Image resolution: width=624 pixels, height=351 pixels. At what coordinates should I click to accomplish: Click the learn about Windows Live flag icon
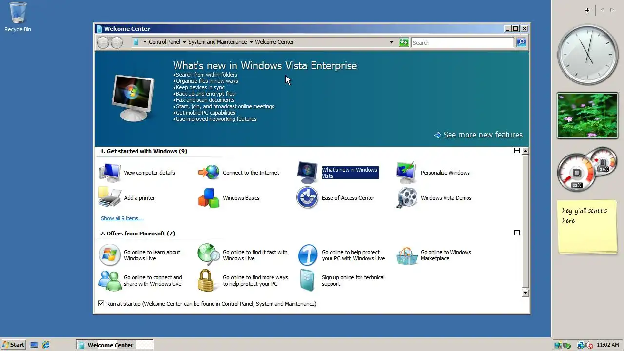[x=110, y=255]
